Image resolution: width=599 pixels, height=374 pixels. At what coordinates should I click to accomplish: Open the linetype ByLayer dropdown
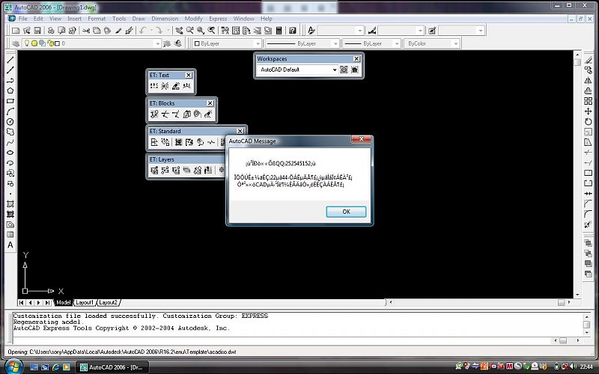[335, 43]
